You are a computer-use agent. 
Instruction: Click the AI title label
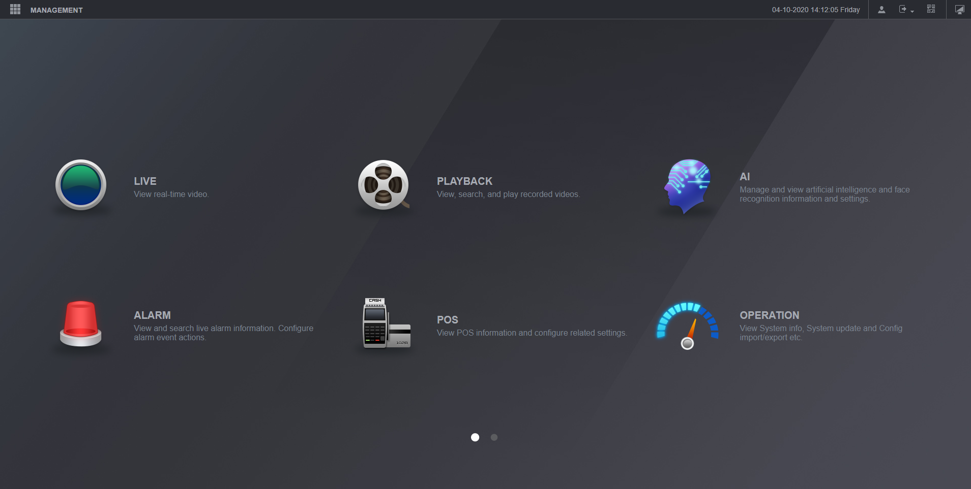pyautogui.click(x=745, y=177)
